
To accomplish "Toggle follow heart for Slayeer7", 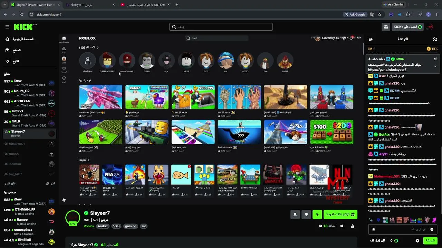I will click(x=306, y=215).
